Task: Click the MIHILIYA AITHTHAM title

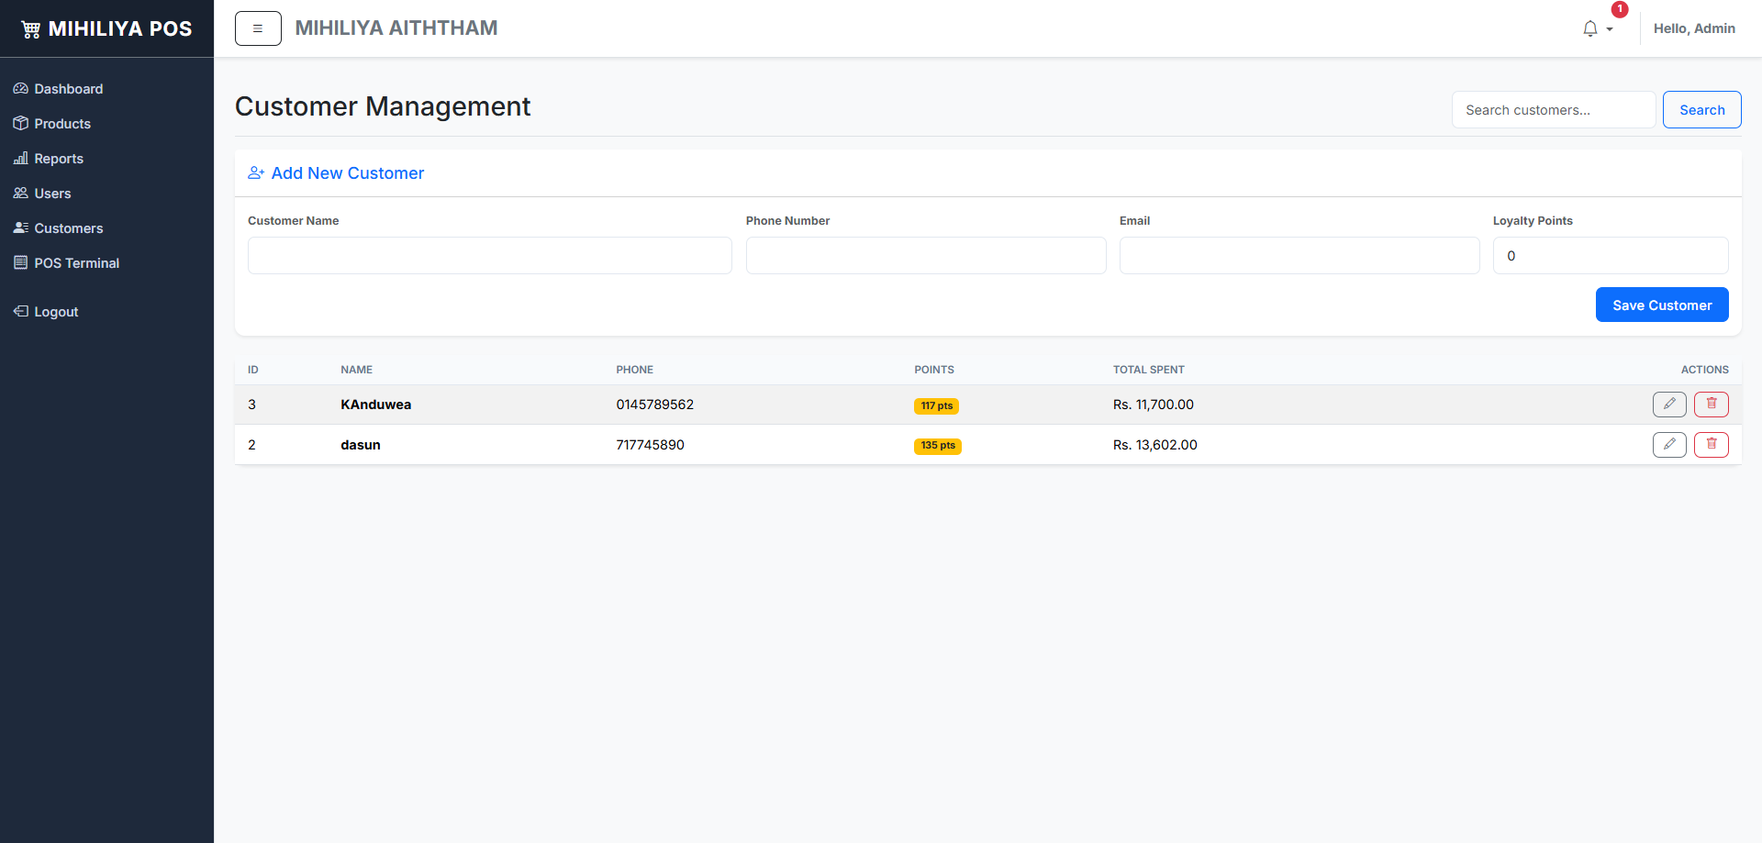Action: tap(396, 28)
